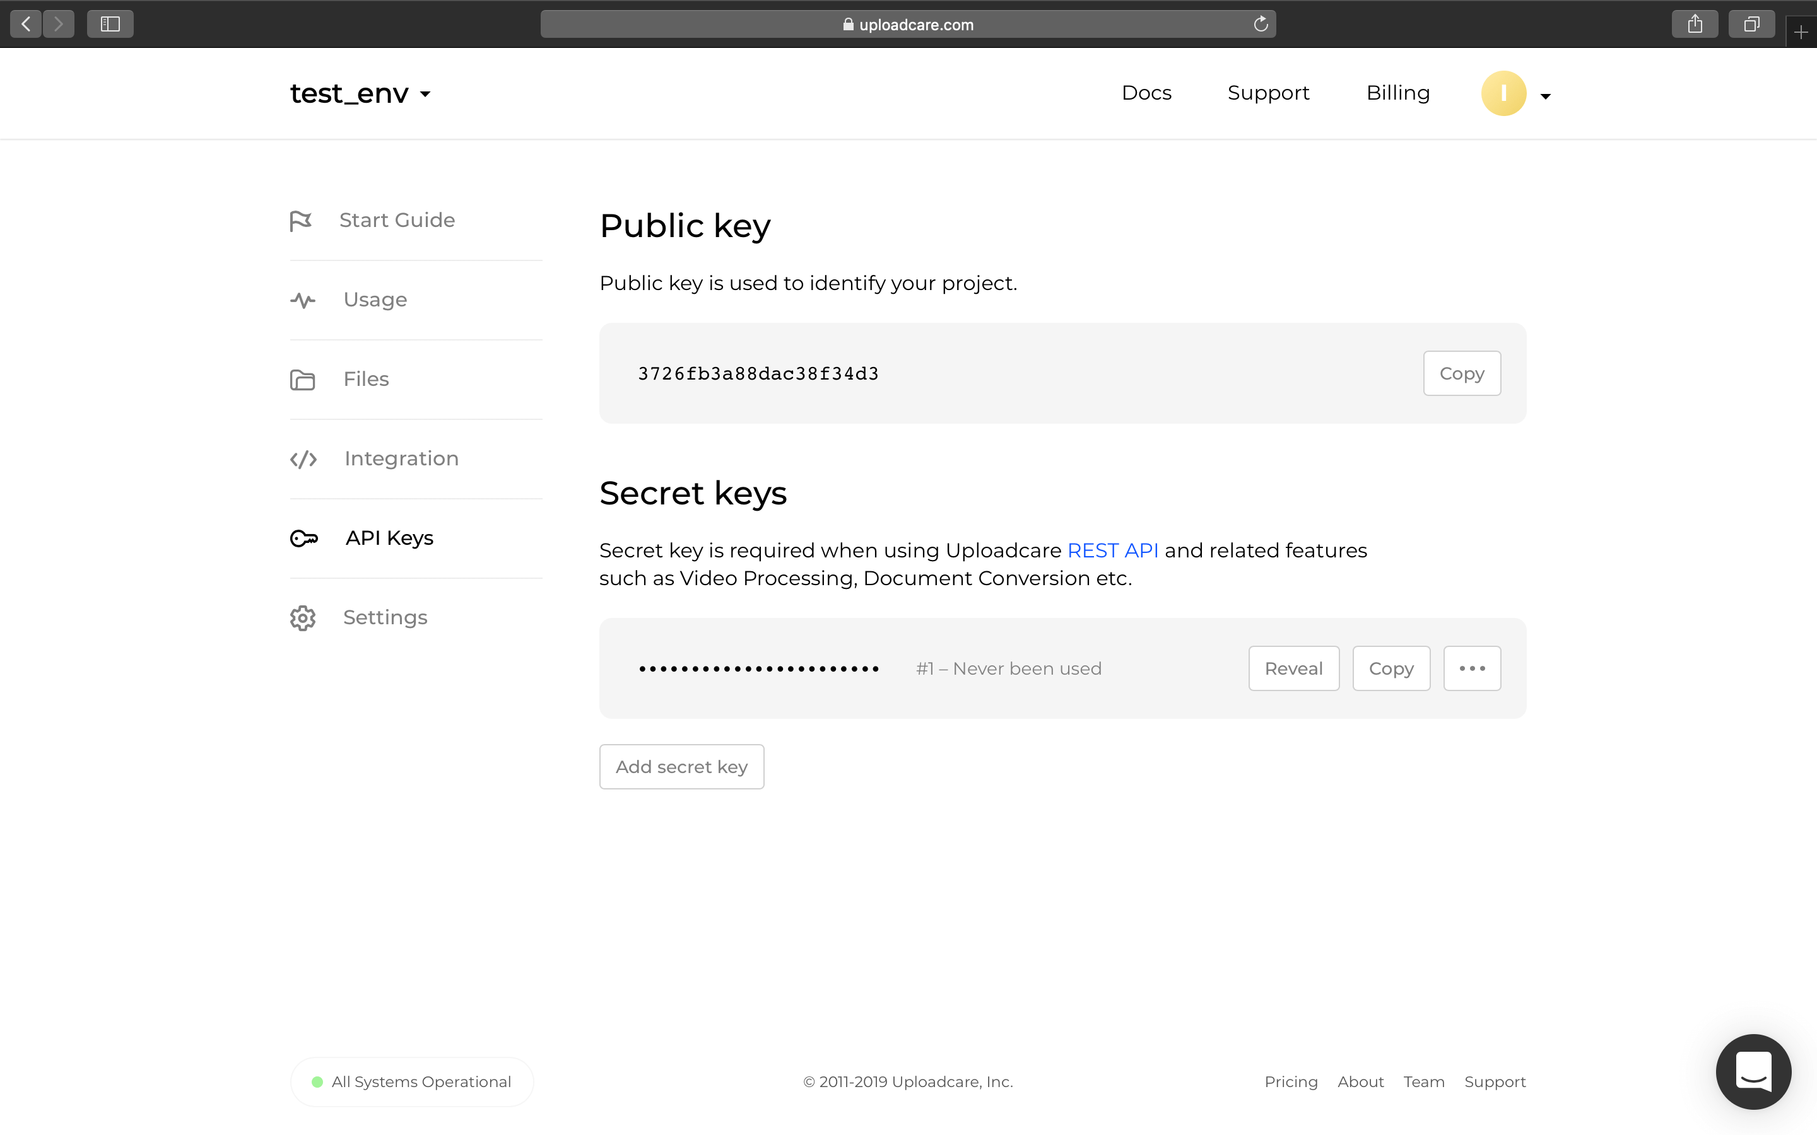
Task: Click the Billing navigation link
Action: (1397, 93)
